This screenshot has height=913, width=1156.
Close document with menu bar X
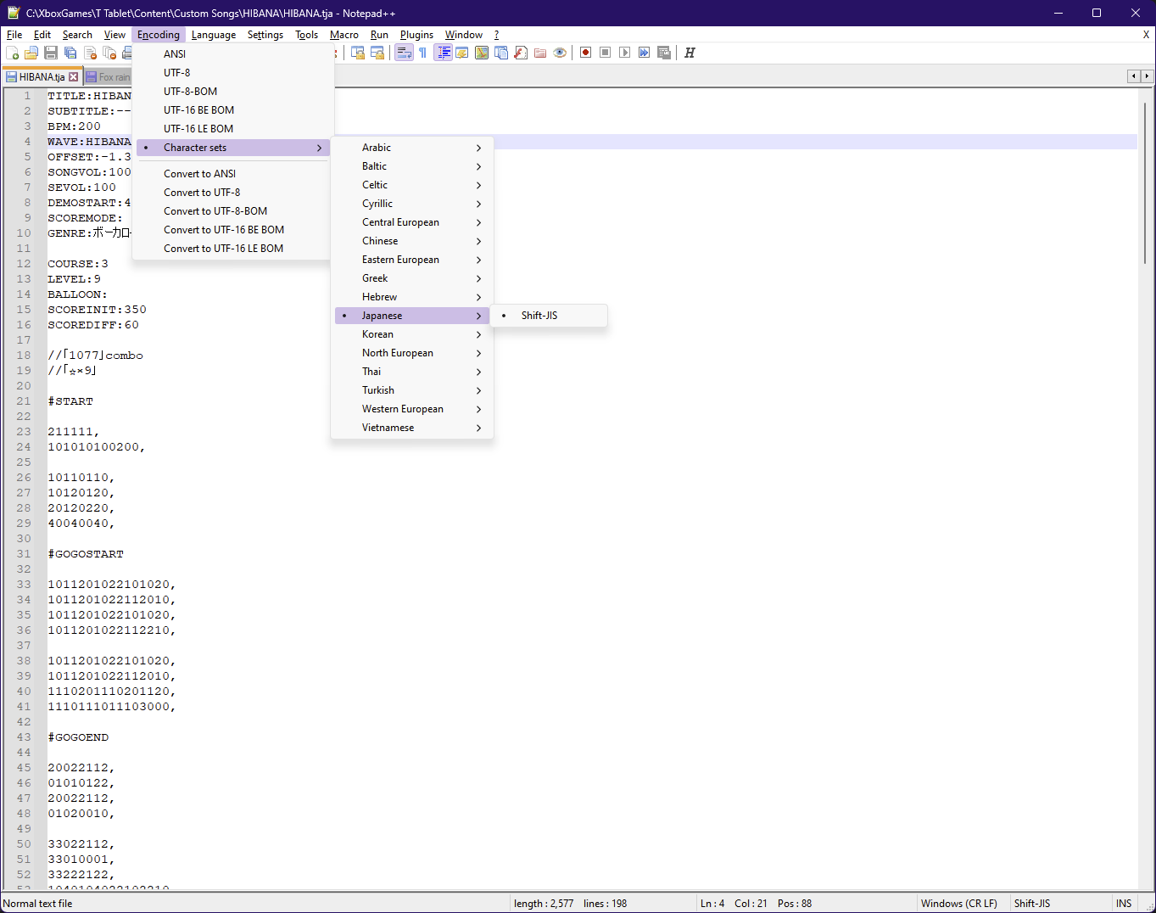pos(1146,35)
